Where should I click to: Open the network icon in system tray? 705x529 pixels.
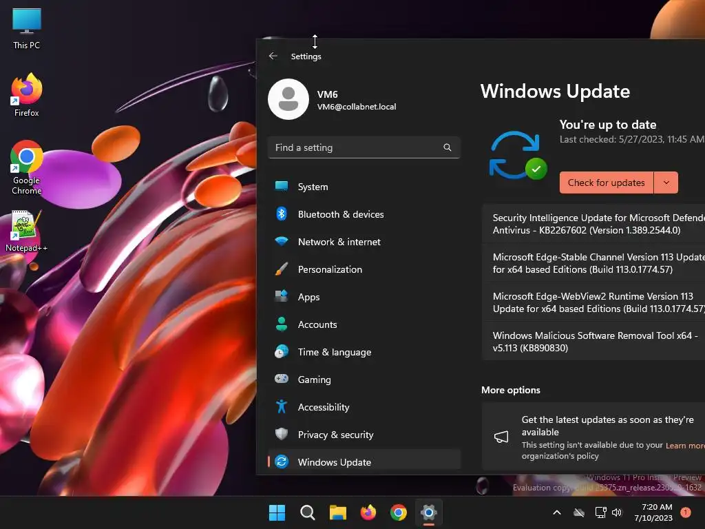pyautogui.click(x=600, y=512)
